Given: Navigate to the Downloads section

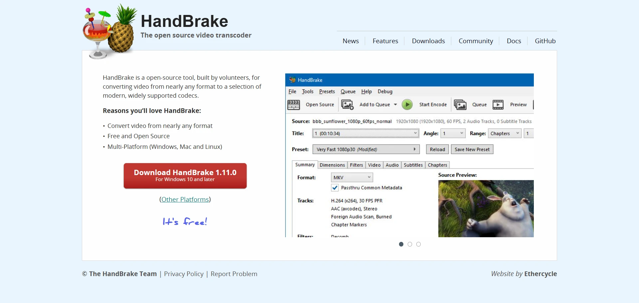Looking at the screenshot, I should (428, 41).
